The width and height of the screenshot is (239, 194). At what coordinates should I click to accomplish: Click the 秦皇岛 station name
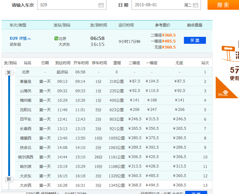point(26,82)
